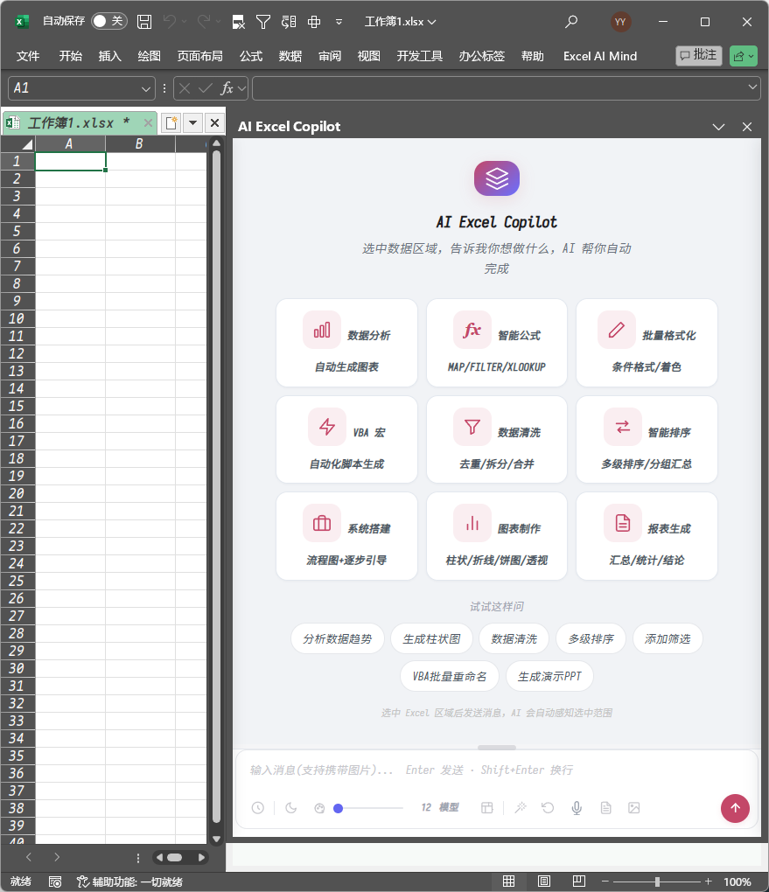Select column B header

coord(139,144)
